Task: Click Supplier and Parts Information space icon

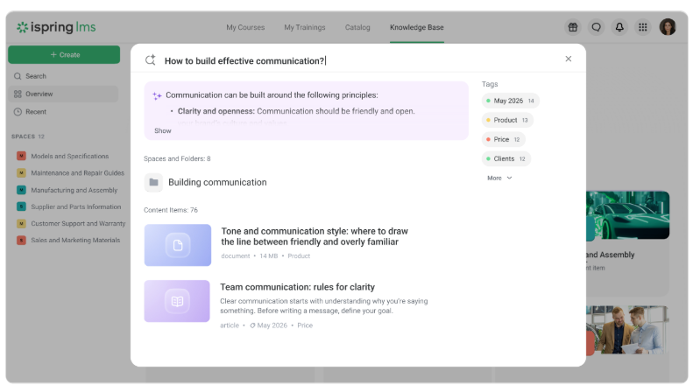Action: pyautogui.click(x=21, y=206)
